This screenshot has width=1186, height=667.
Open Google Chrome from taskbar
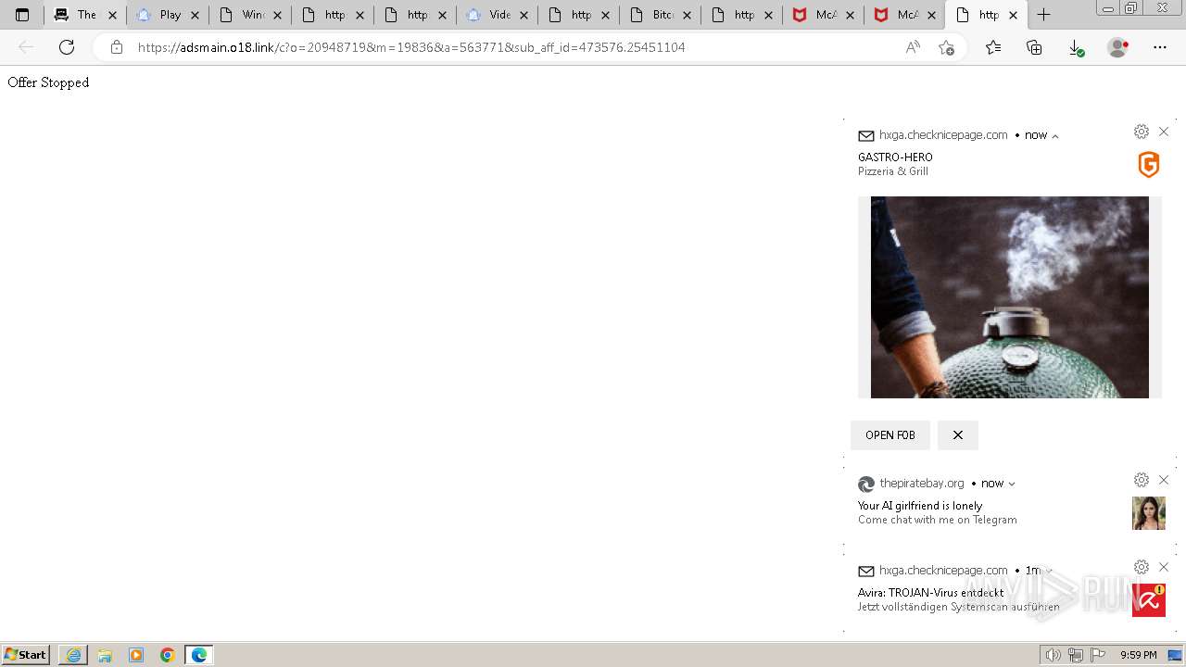point(168,655)
